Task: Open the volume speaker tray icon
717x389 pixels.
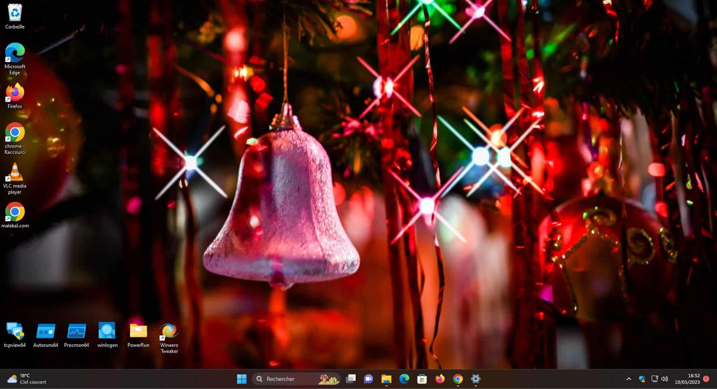Action: point(665,379)
